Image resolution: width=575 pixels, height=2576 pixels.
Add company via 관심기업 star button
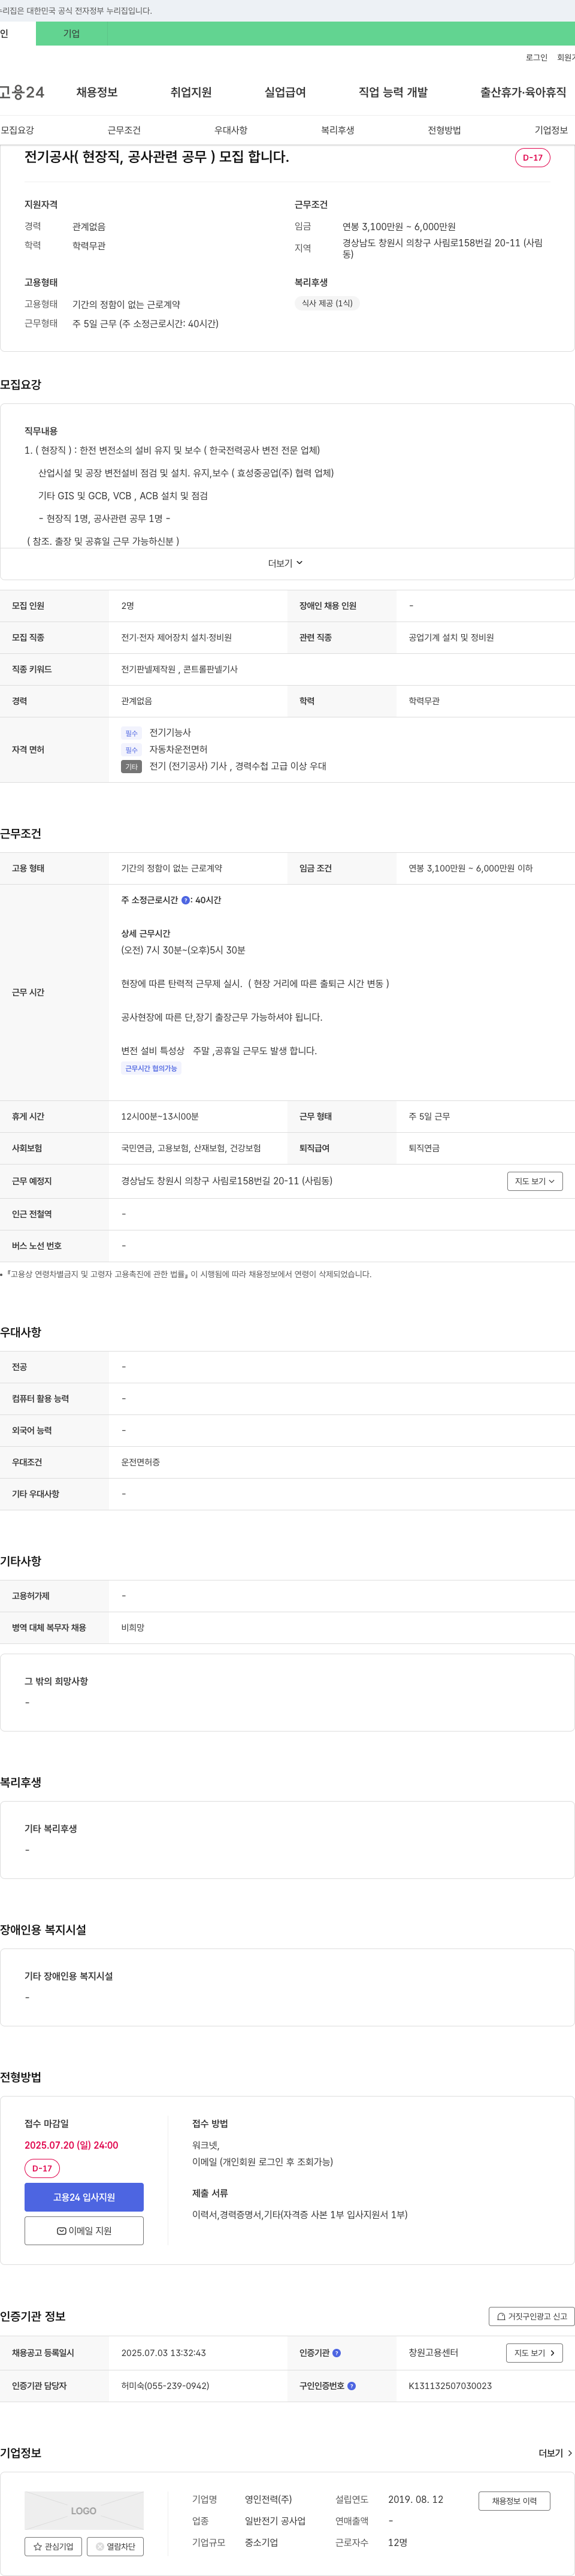(x=53, y=2547)
